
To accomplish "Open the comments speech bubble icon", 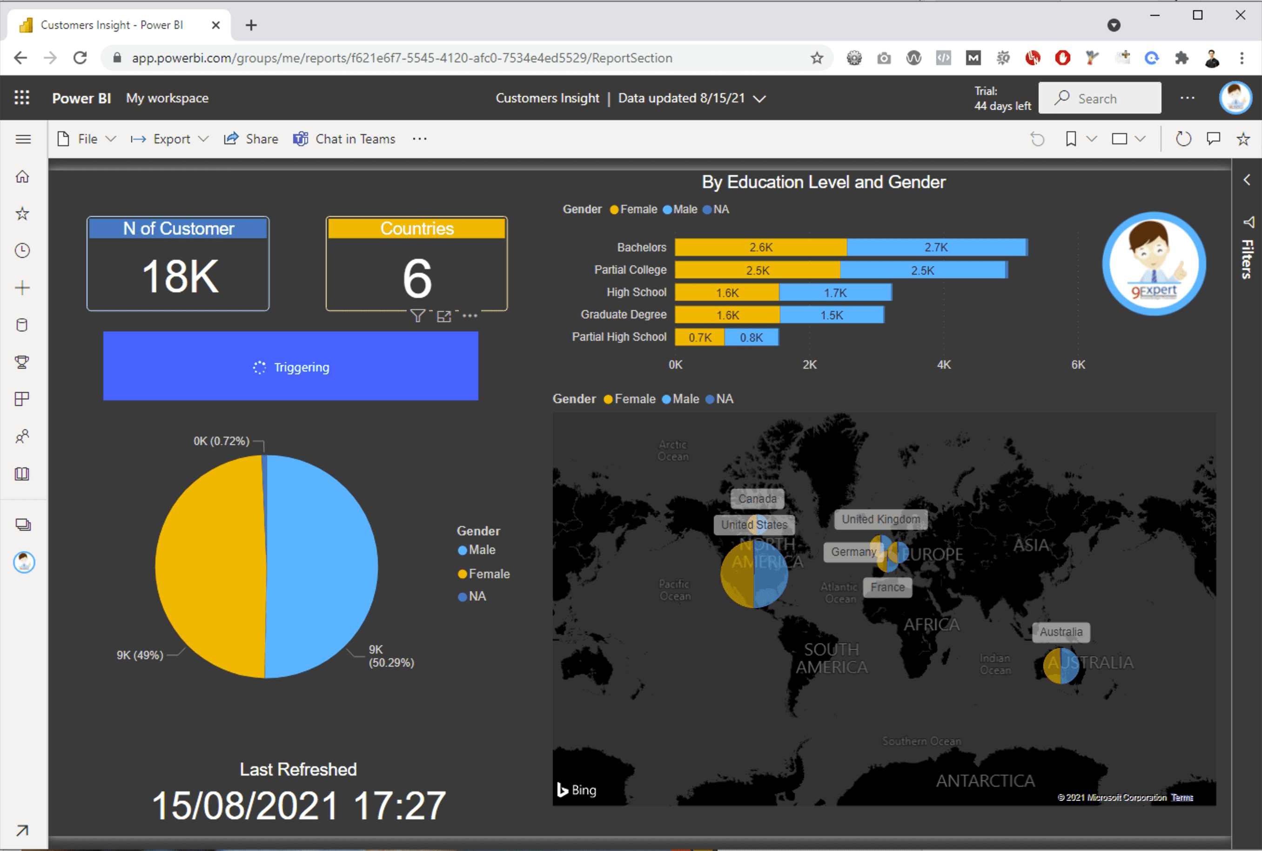I will pos(1214,139).
